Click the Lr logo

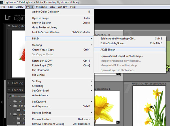tap(7, 17)
